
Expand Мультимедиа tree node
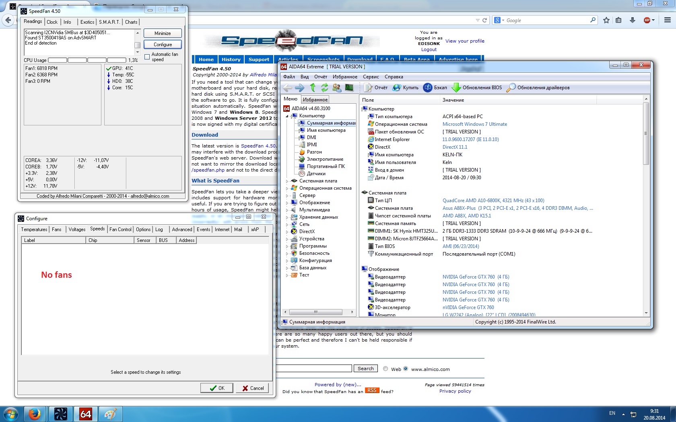pyautogui.click(x=287, y=210)
